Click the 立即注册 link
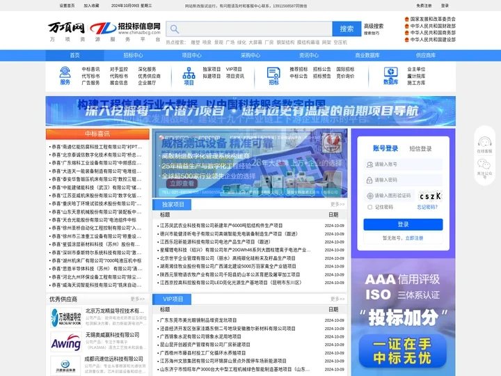 414,238
